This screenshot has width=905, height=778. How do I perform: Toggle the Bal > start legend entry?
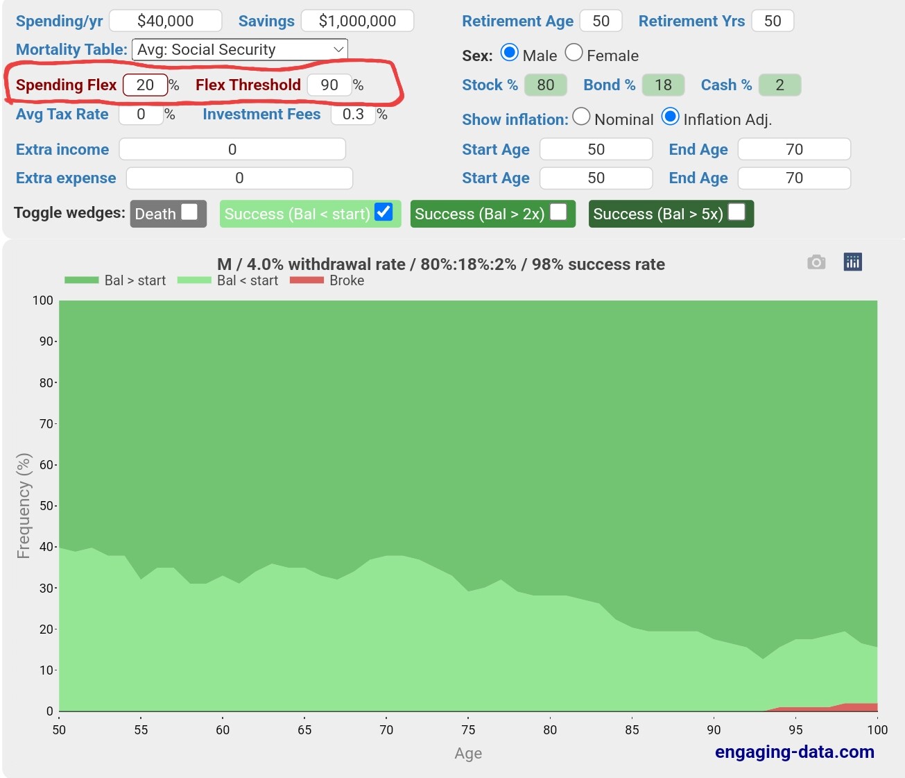click(x=115, y=280)
